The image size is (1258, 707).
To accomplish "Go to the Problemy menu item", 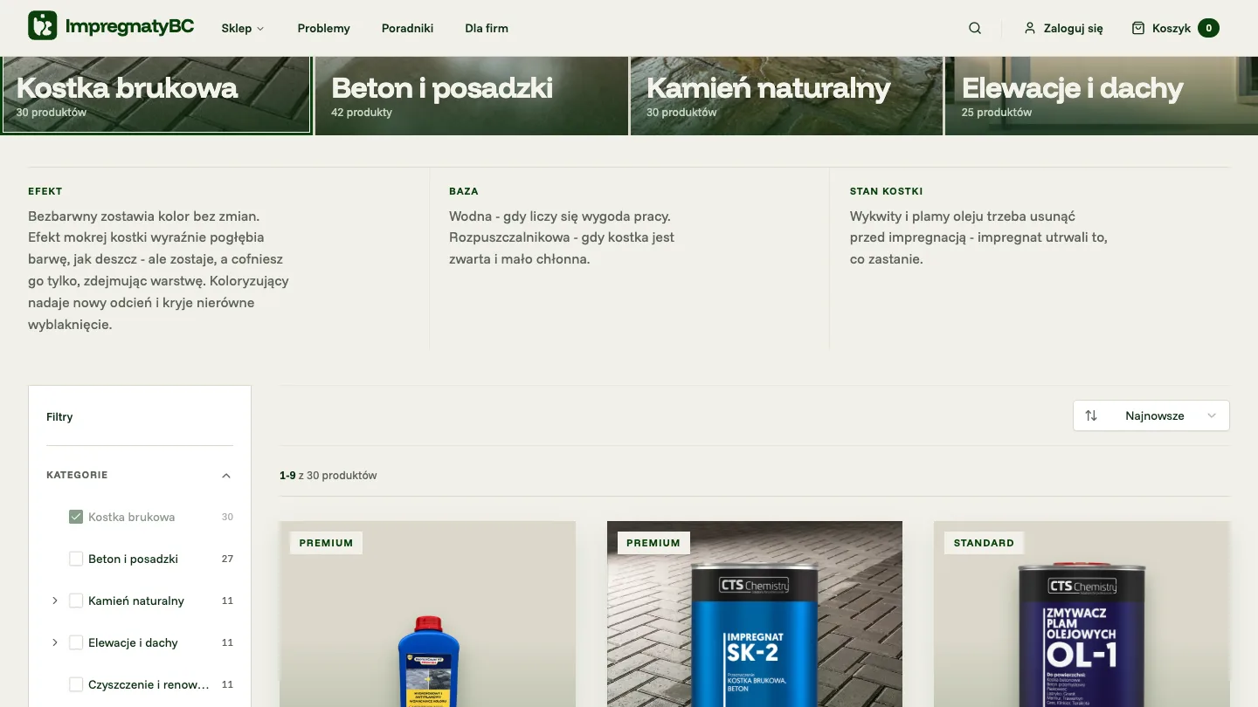I will point(323,28).
